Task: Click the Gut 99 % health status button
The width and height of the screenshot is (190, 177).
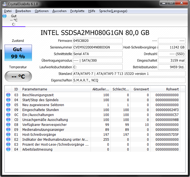Action: pyautogui.click(x=18, y=53)
